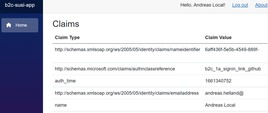Select the authnclassreference claim type cell
Screen dimensions: 268x113
click(115, 69)
